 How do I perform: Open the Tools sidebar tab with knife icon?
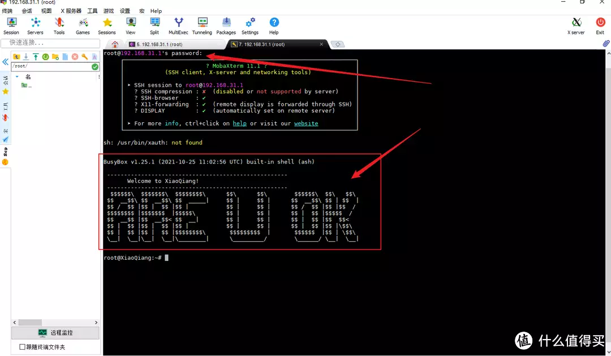(x=6, y=111)
